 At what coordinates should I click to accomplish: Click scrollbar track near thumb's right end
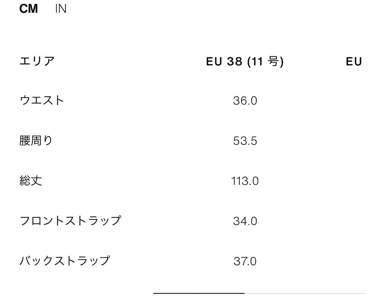(x=248, y=293)
